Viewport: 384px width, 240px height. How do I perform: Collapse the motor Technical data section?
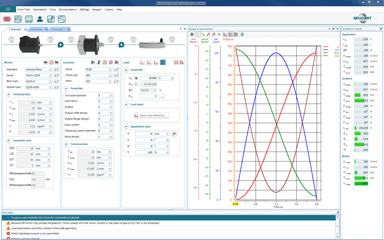click(x=8, y=94)
